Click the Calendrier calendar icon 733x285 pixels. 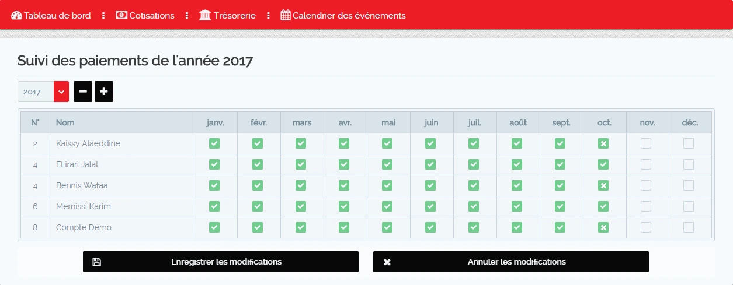pos(286,15)
